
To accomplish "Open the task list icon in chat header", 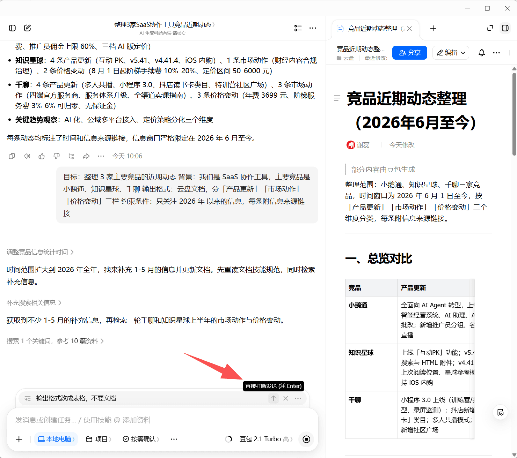I will (x=298, y=28).
